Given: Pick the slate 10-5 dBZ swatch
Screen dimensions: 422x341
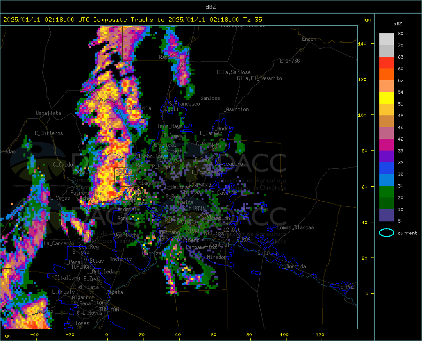Looking at the screenshot, I should pos(386,215).
